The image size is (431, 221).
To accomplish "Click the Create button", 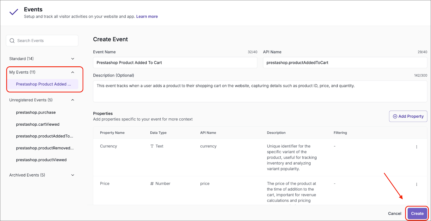I will (x=417, y=213).
